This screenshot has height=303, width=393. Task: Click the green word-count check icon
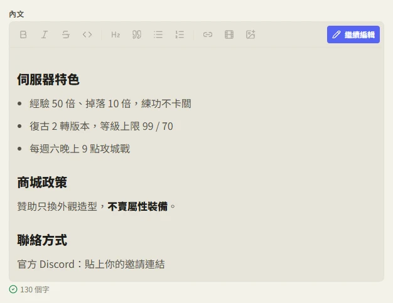(13, 289)
